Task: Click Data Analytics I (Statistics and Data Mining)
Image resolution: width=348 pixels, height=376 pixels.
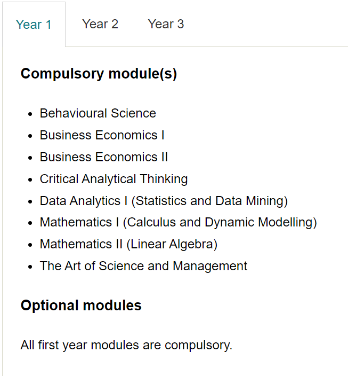Action: tap(164, 201)
